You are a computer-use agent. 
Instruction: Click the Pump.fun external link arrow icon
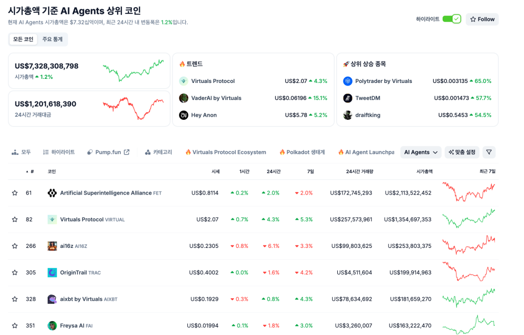coord(127,152)
